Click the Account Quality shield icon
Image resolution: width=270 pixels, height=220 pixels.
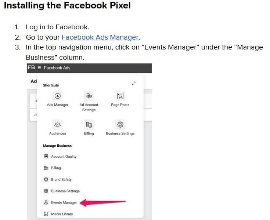[46, 157]
